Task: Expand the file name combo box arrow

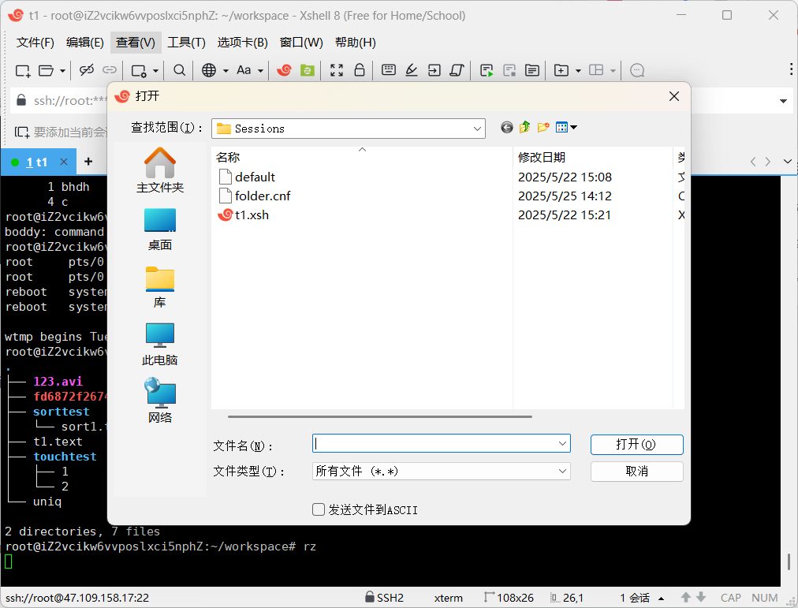Action: click(x=562, y=444)
